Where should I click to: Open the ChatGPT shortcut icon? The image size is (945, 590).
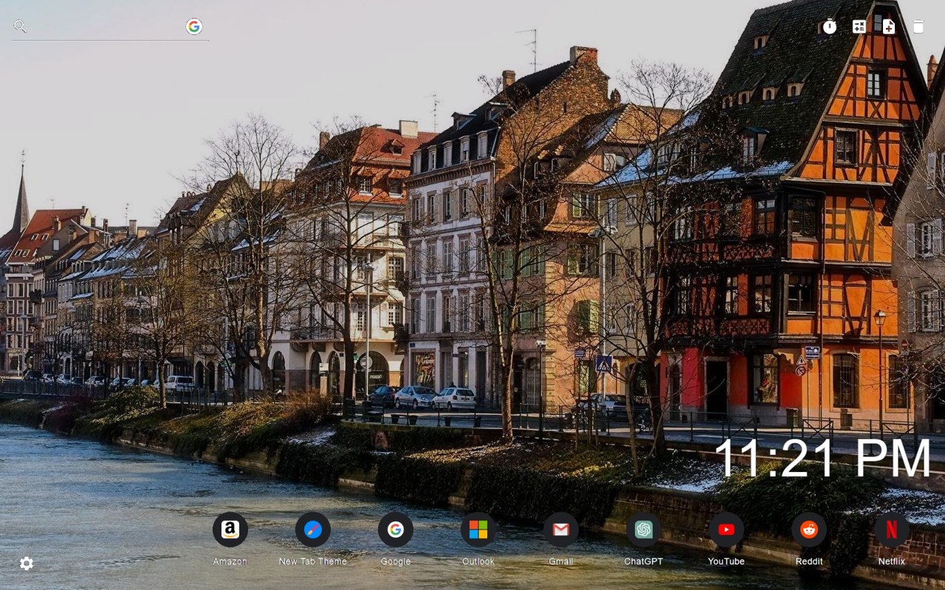click(x=644, y=530)
